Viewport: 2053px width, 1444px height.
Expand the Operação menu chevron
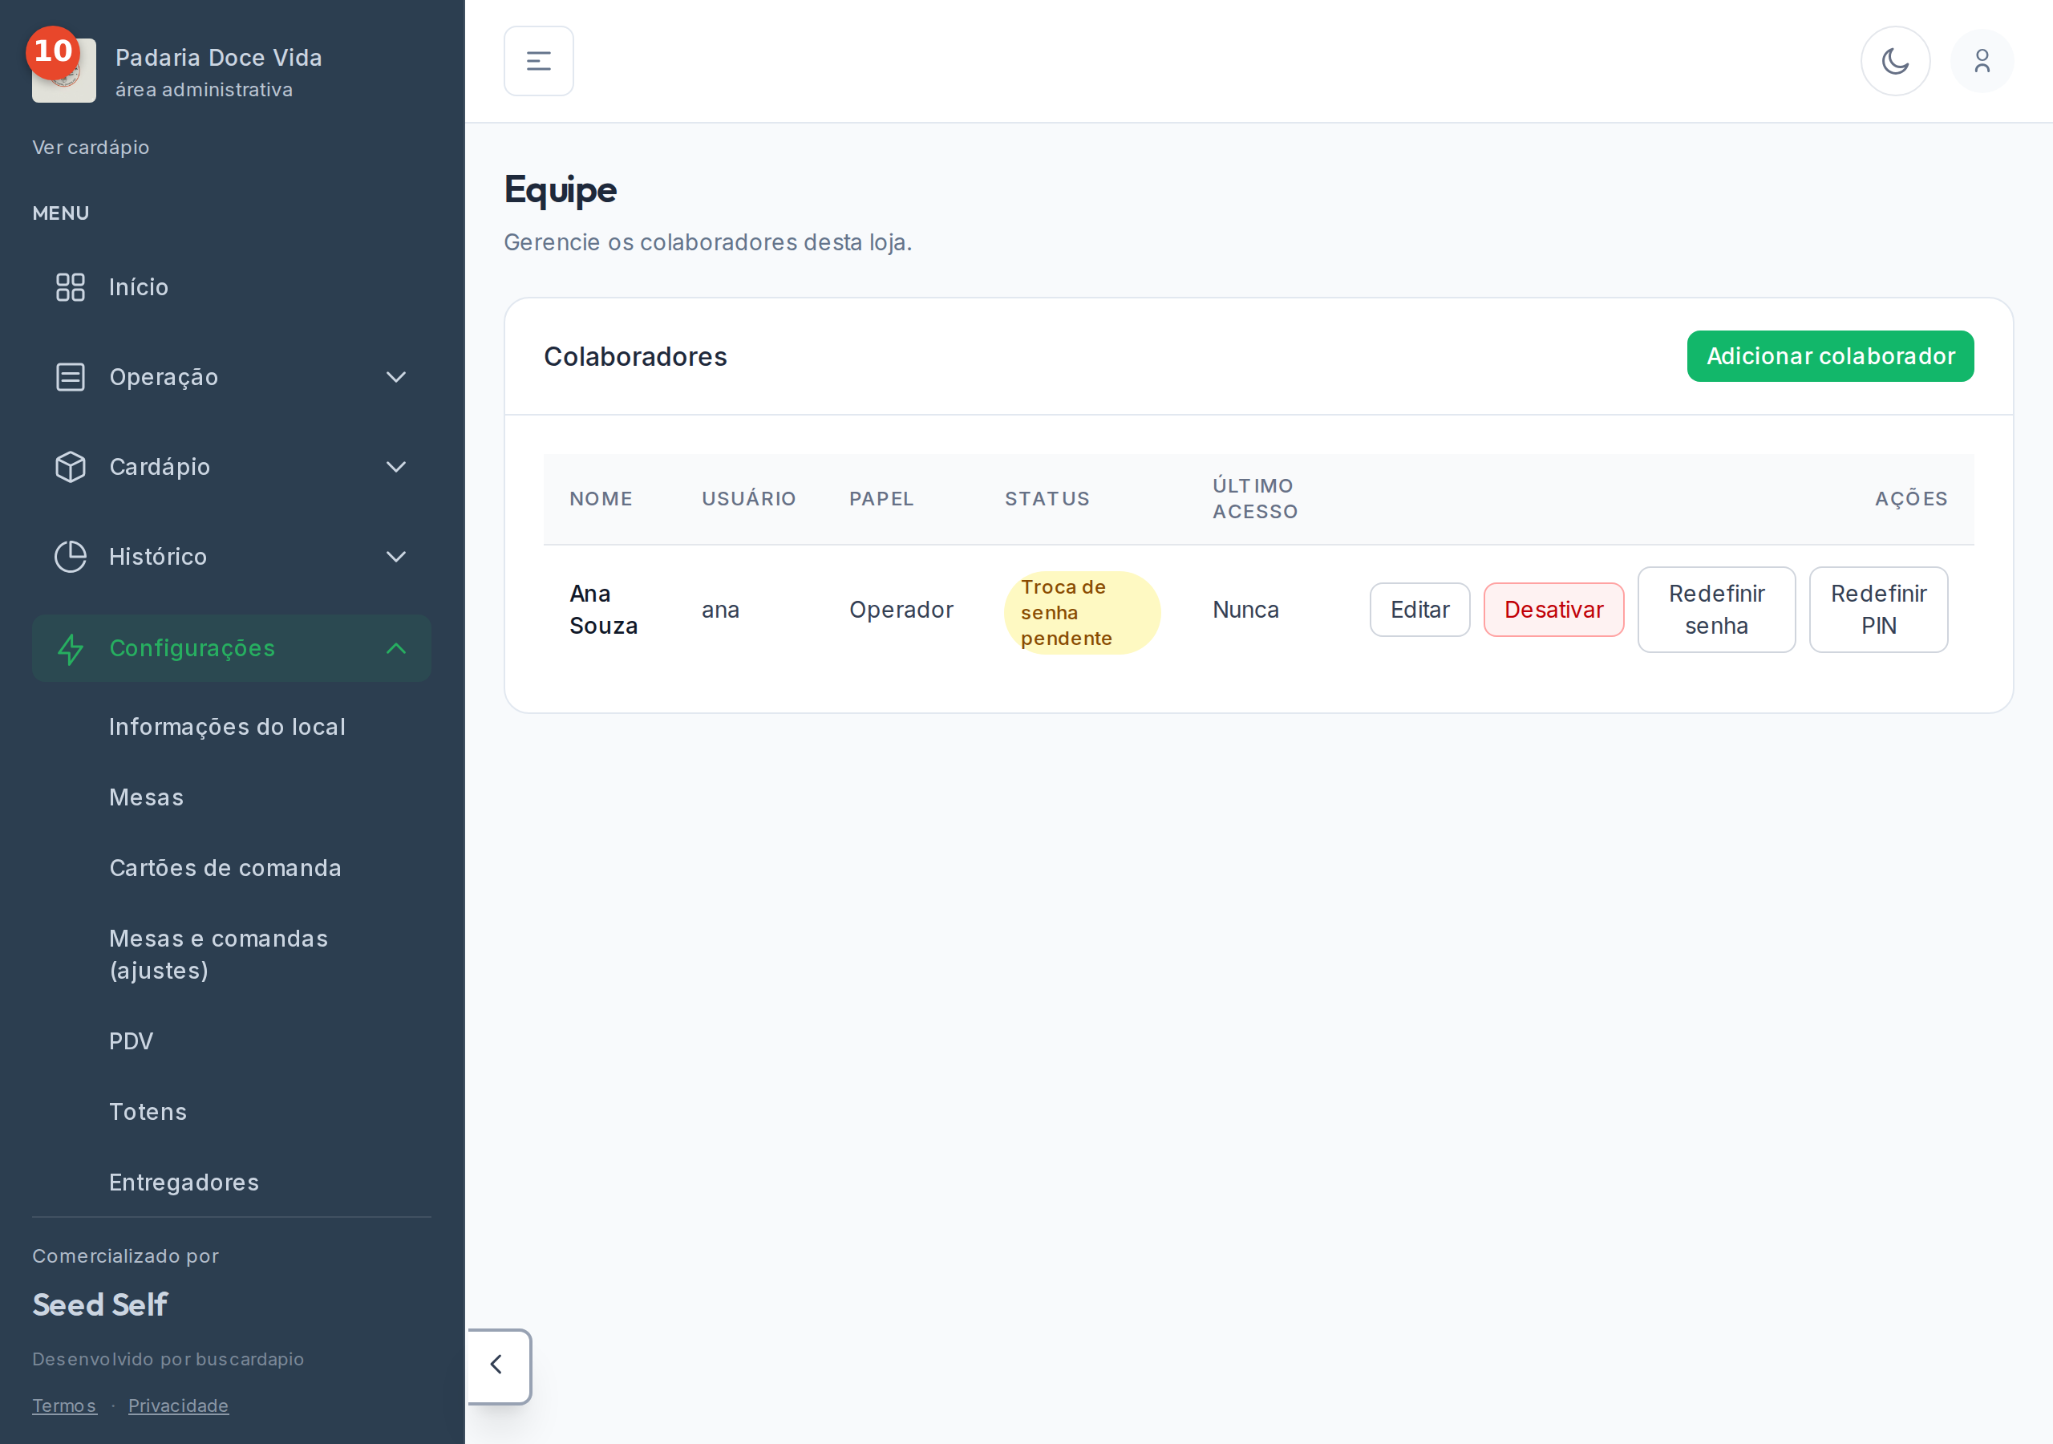pyautogui.click(x=395, y=377)
